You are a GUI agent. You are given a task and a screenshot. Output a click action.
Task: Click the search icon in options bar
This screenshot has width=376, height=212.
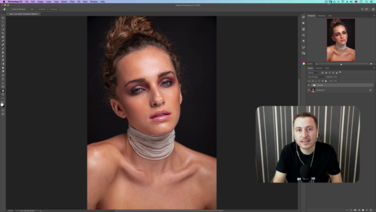pyautogui.click(x=362, y=9)
